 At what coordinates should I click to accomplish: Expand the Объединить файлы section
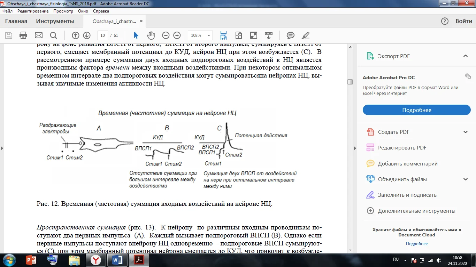coord(465,179)
